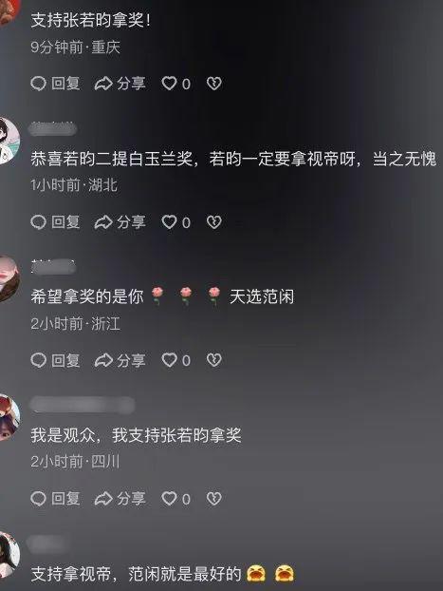Viewport: 443px width, 591px height.
Task: Share the Hubei comment about 白玉兰奖
Action: 120,222
